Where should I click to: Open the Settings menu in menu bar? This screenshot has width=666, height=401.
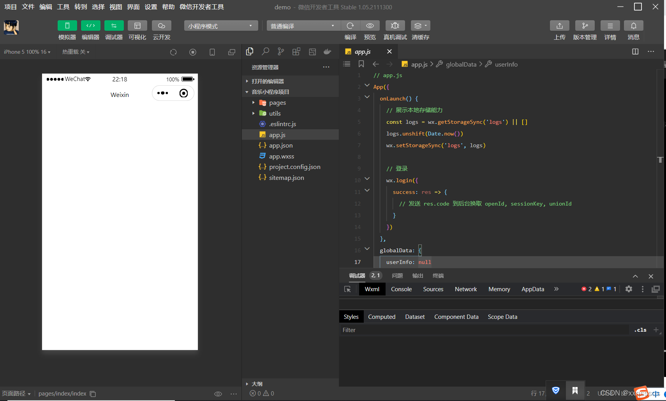coord(151,7)
